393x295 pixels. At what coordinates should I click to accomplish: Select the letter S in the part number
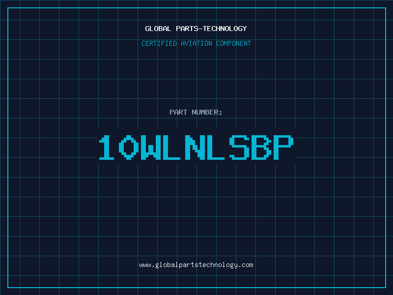click(x=239, y=147)
